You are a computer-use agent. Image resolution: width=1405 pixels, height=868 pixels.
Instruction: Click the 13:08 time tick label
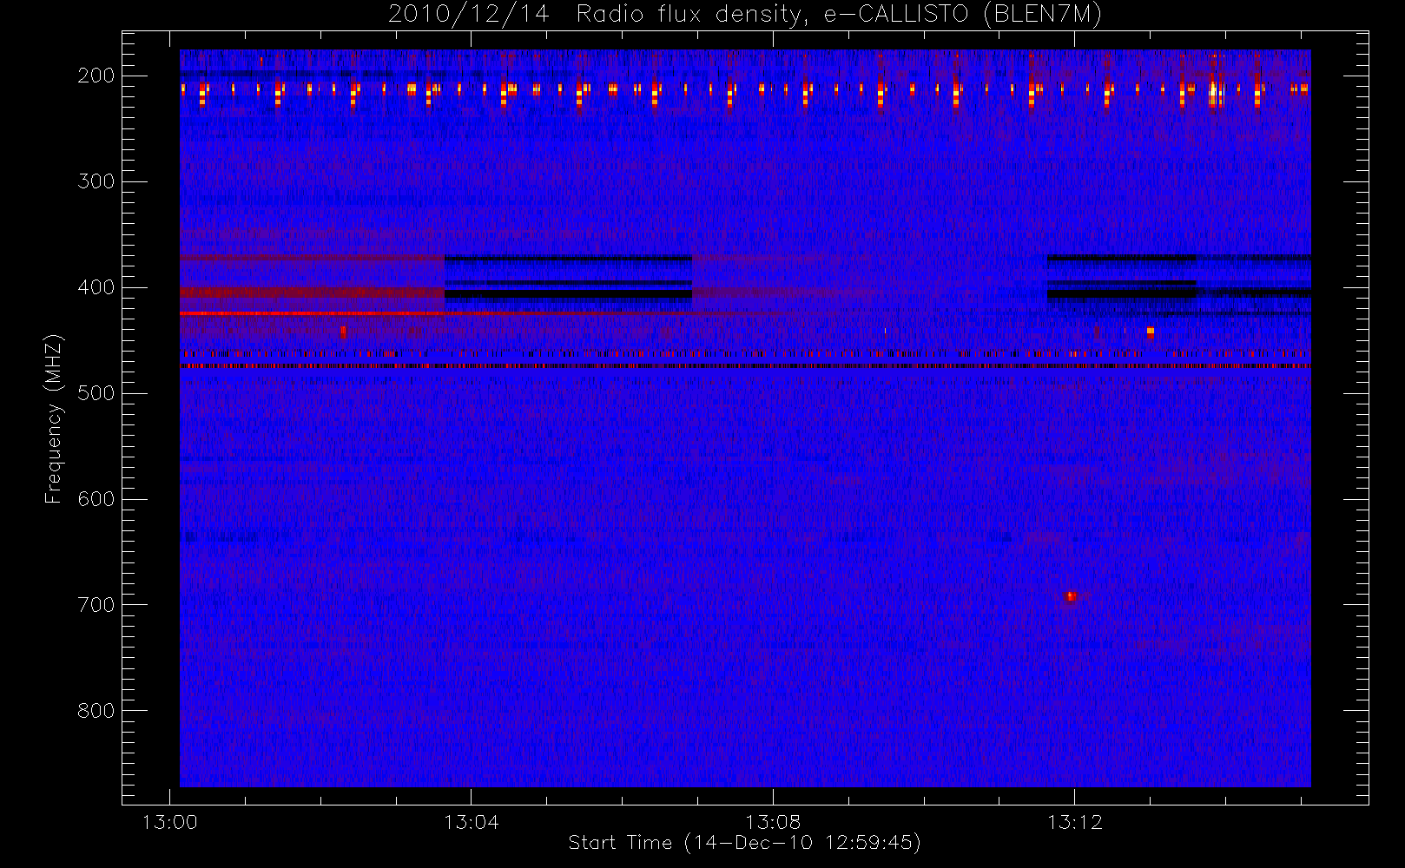(x=773, y=822)
